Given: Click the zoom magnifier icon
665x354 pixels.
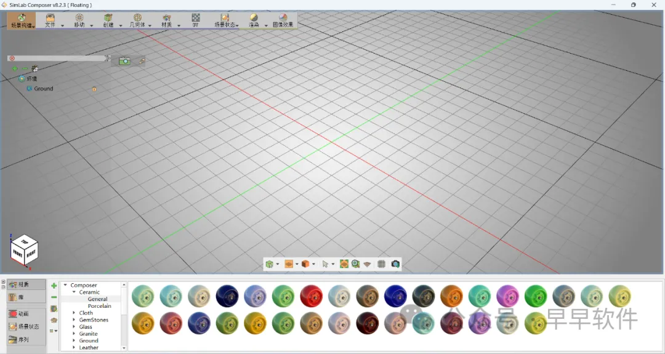Looking at the screenshot, I should 355,264.
